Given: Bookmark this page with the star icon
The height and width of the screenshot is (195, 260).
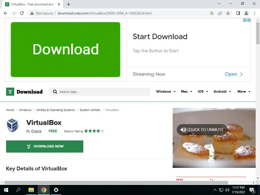Looking at the screenshot, I should [228, 13].
